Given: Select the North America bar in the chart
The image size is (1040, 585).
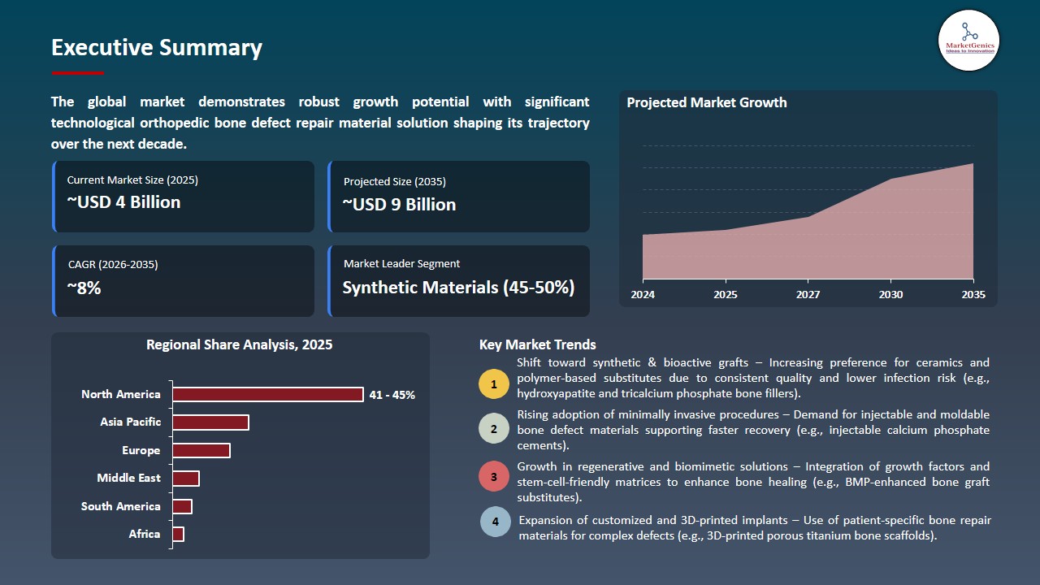Looking at the screenshot, I should pos(268,394).
